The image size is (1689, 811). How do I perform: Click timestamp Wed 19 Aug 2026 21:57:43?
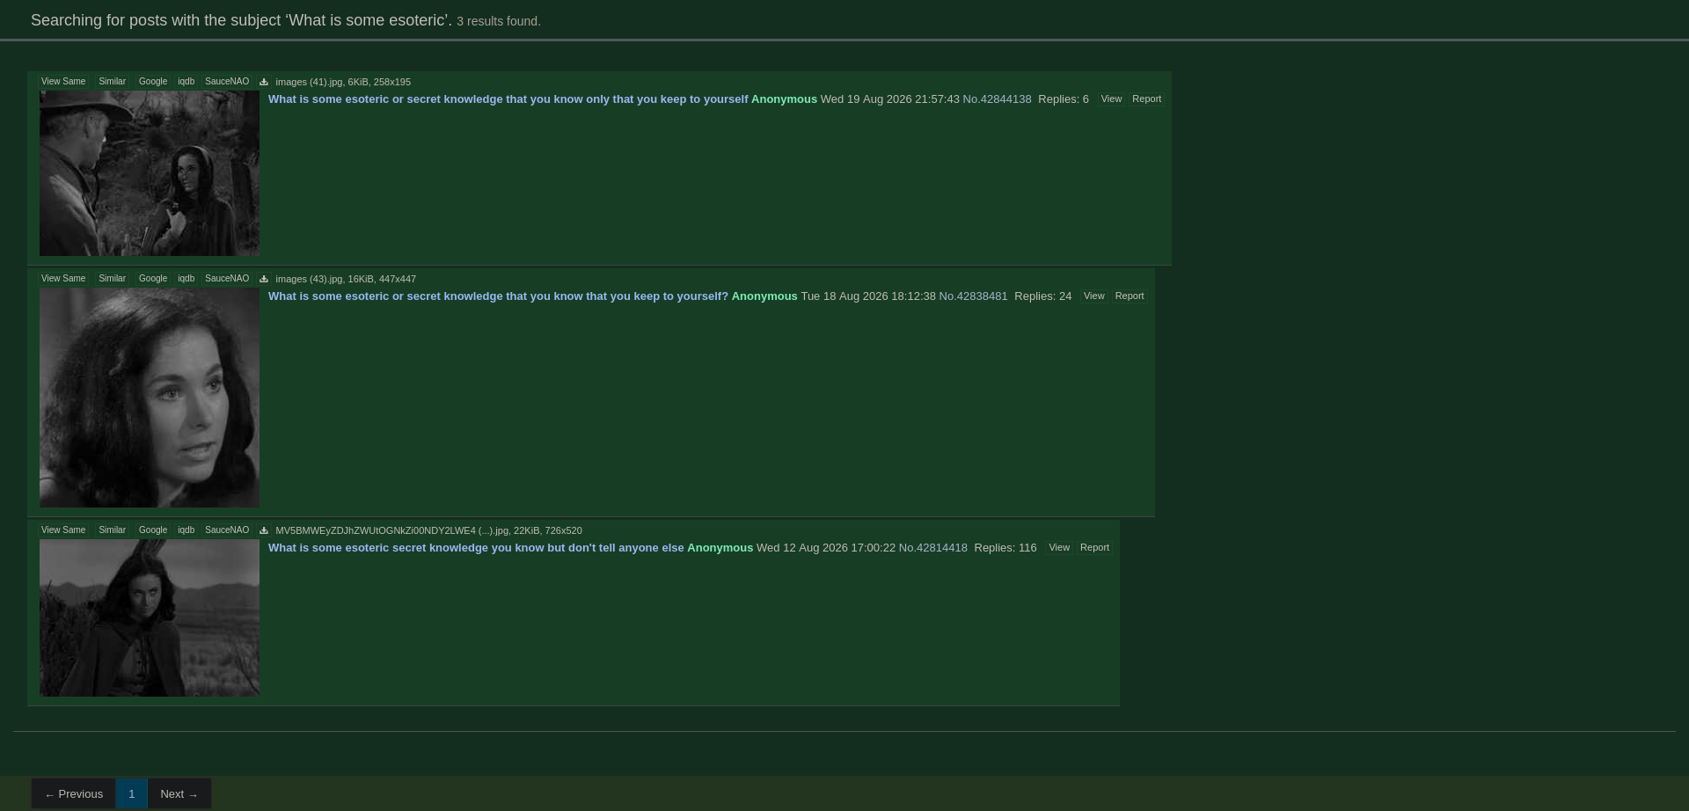pyautogui.click(x=890, y=99)
